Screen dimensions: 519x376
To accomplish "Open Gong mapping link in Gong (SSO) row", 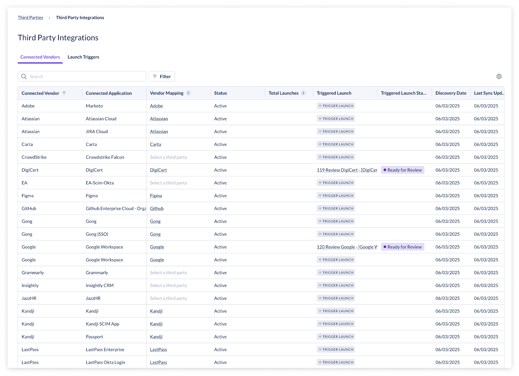I will [x=155, y=234].
